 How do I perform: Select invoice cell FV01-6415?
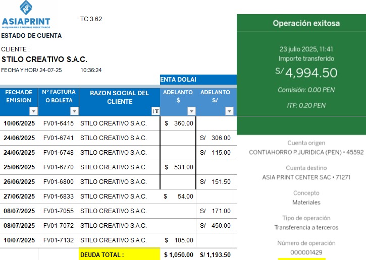point(58,123)
